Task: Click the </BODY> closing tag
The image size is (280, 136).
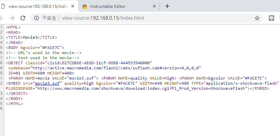Action: pyautogui.click(x=14, y=99)
